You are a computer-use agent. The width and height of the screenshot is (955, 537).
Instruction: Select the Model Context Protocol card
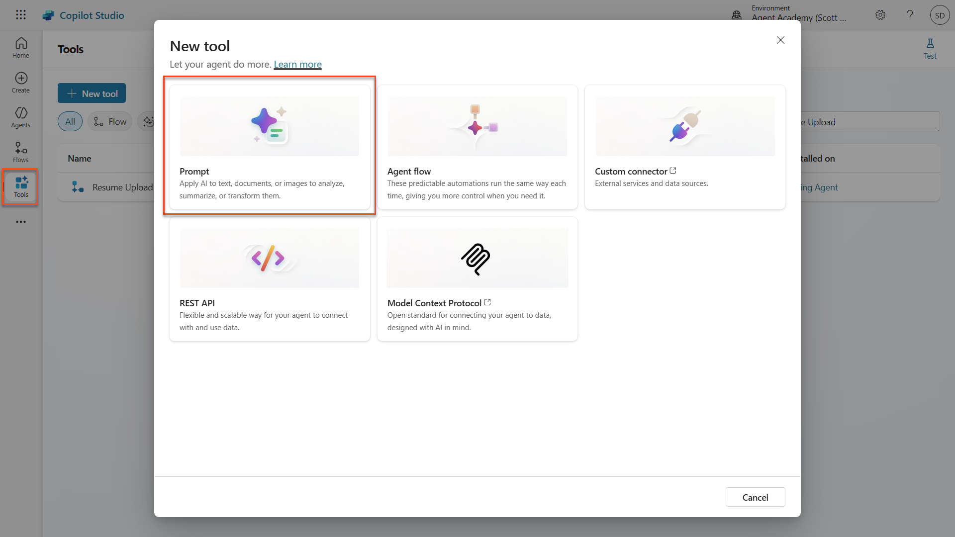[x=477, y=278]
